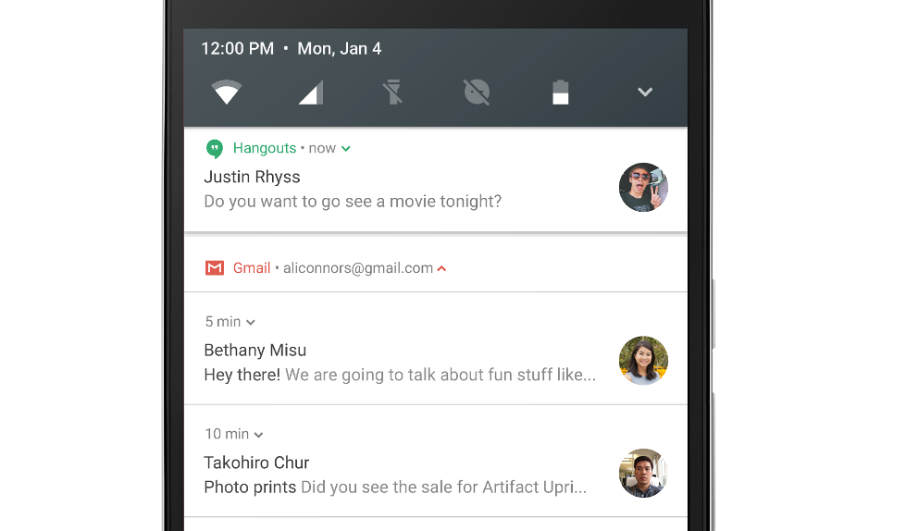Expand the Hangouts notification chevron

pyautogui.click(x=346, y=149)
